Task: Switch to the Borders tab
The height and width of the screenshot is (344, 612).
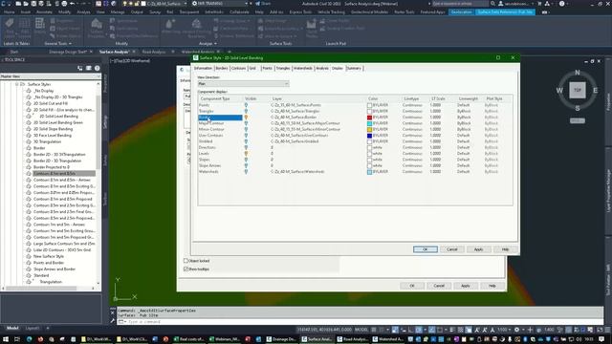Action: [221, 68]
